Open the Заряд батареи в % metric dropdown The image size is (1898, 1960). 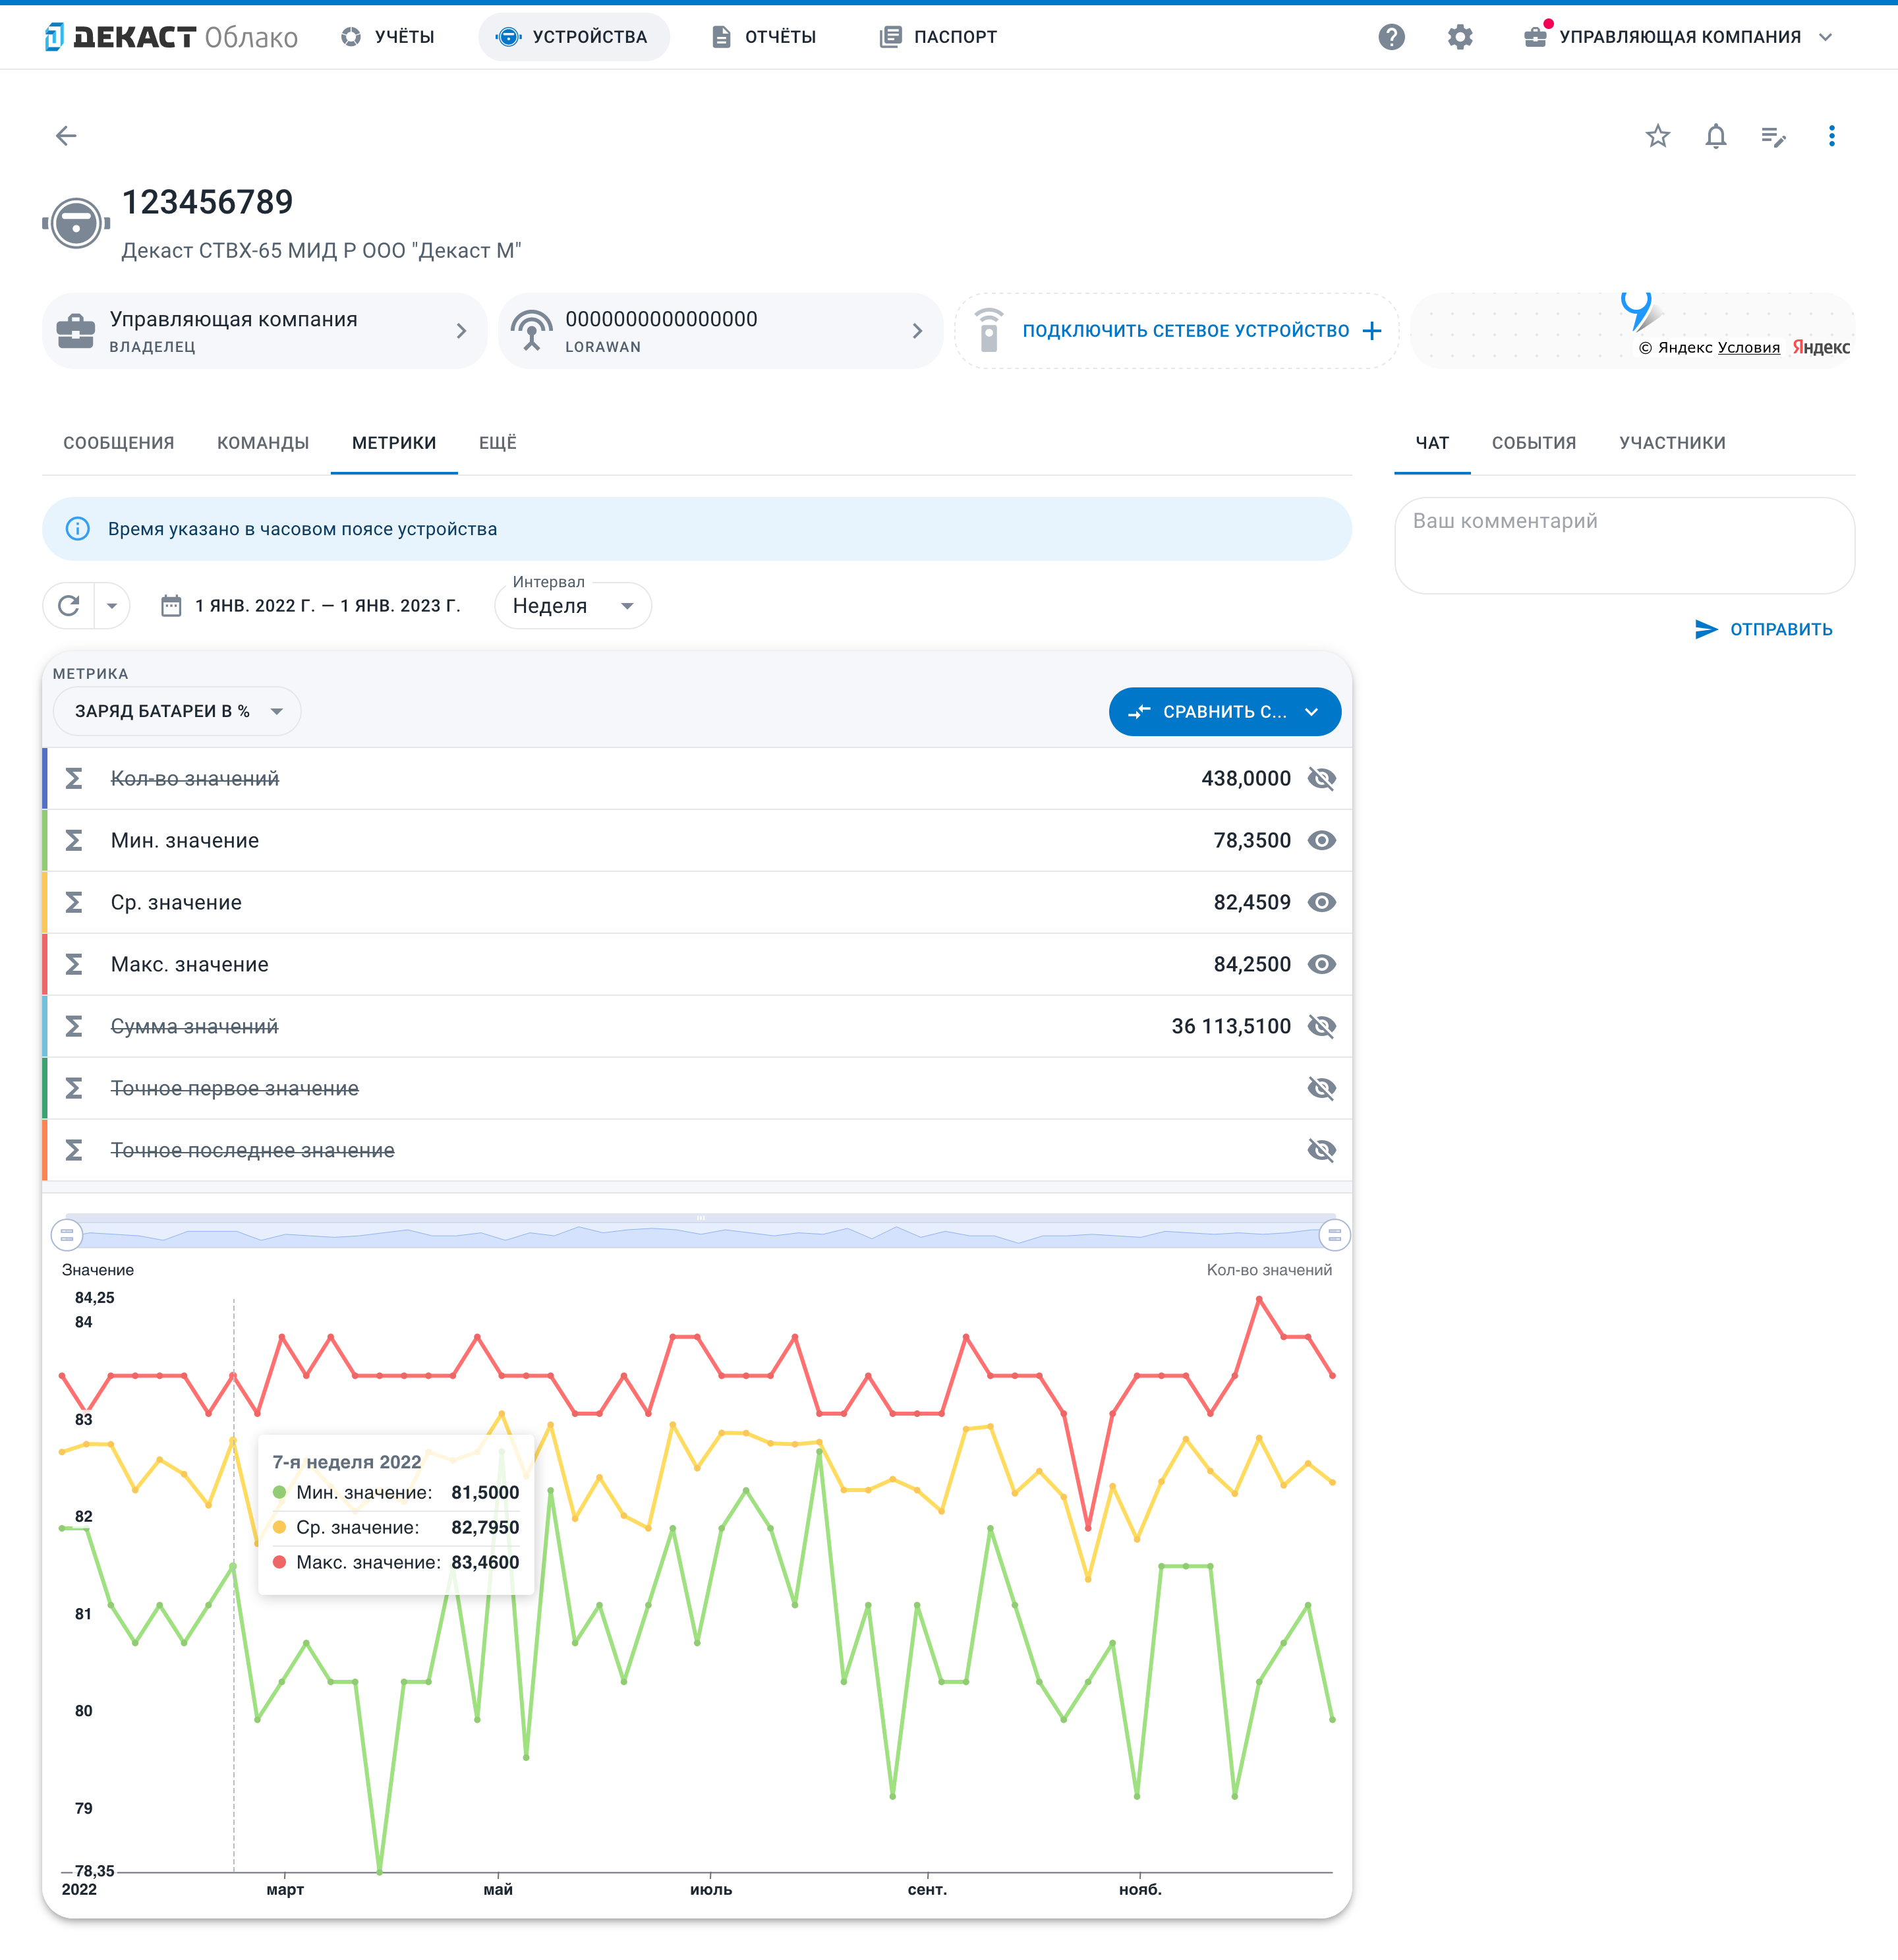click(x=177, y=711)
